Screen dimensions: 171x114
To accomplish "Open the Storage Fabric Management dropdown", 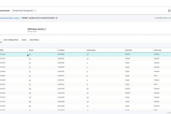I will (24, 11).
